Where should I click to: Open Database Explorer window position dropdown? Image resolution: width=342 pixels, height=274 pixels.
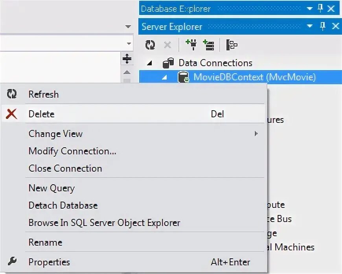tap(309, 9)
